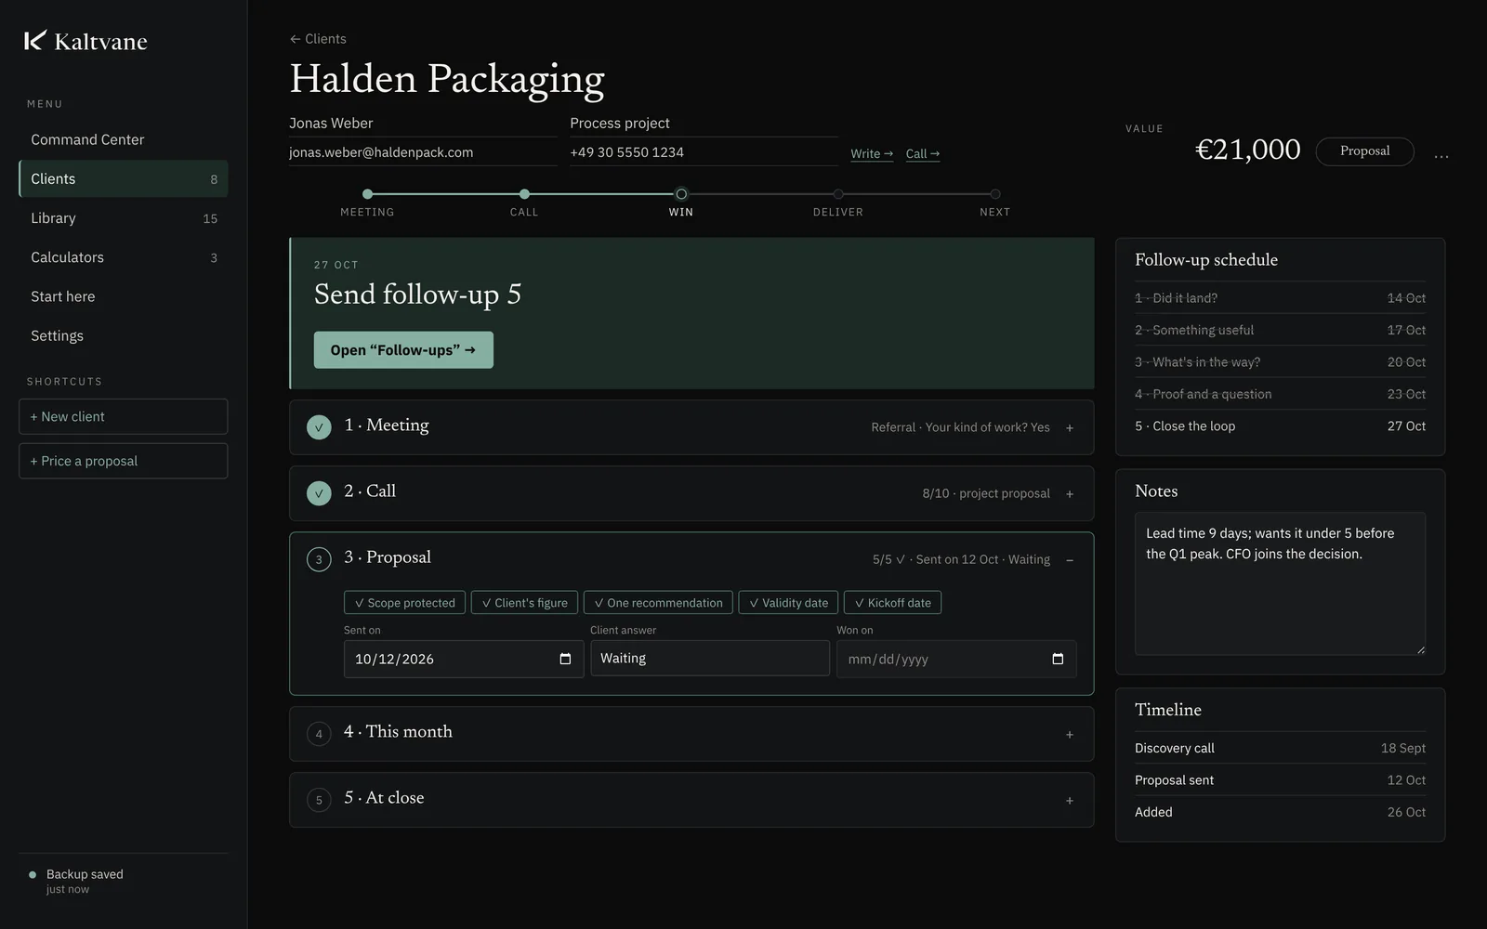Toggle the Validity date check chip
The width and height of the screenshot is (1487, 929).
[789, 602]
